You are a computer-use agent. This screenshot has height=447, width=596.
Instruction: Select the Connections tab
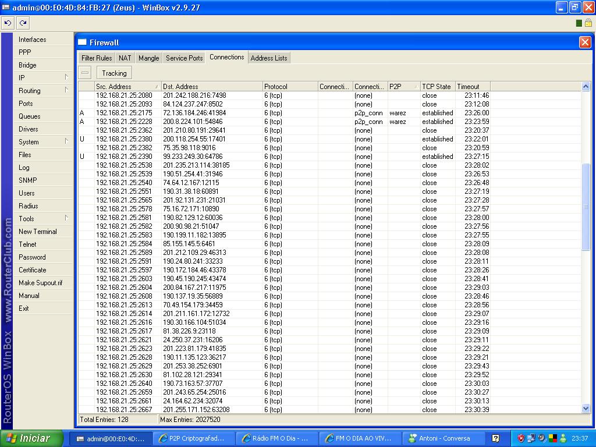(x=226, y=57)
